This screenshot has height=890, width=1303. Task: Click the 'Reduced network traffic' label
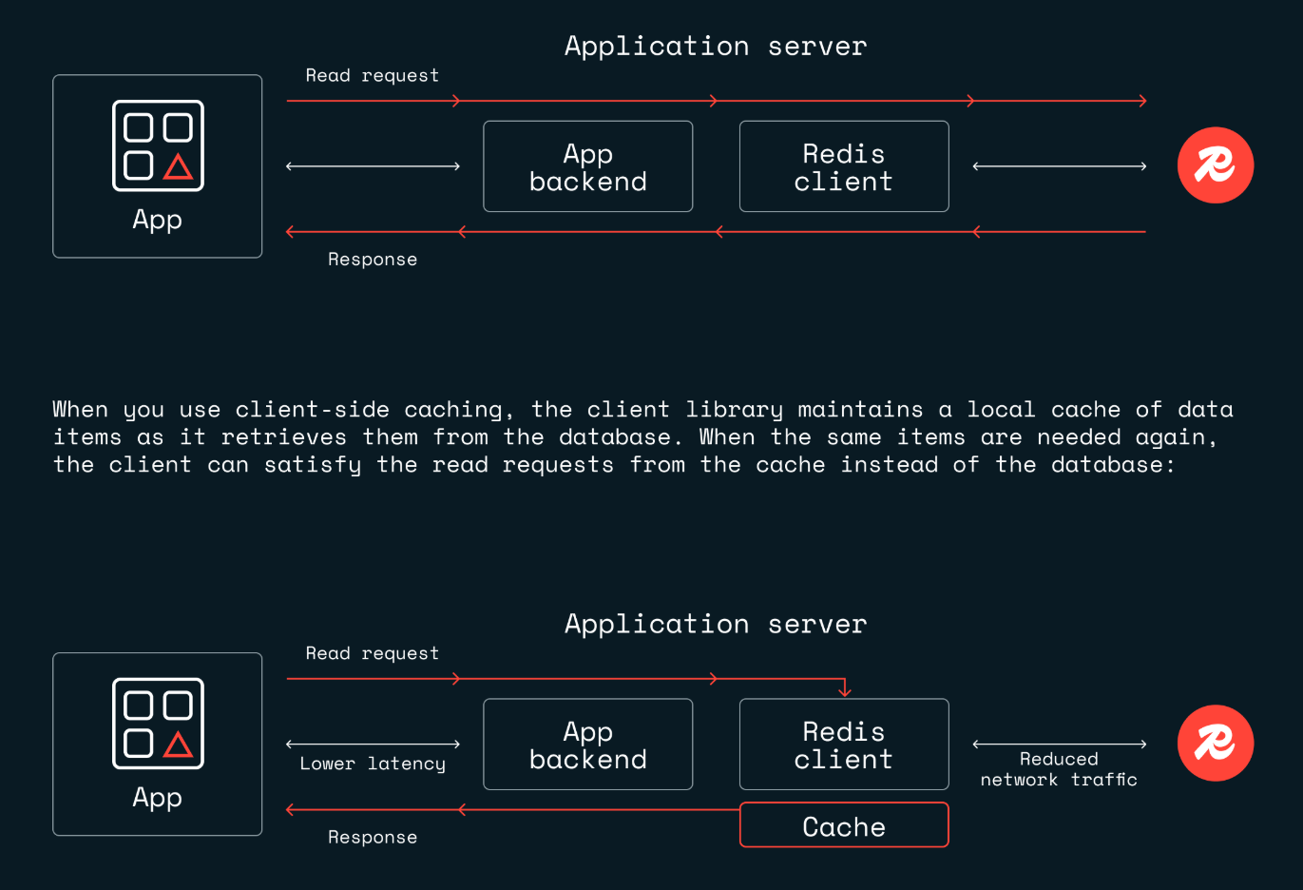(x=1059, y=769)
